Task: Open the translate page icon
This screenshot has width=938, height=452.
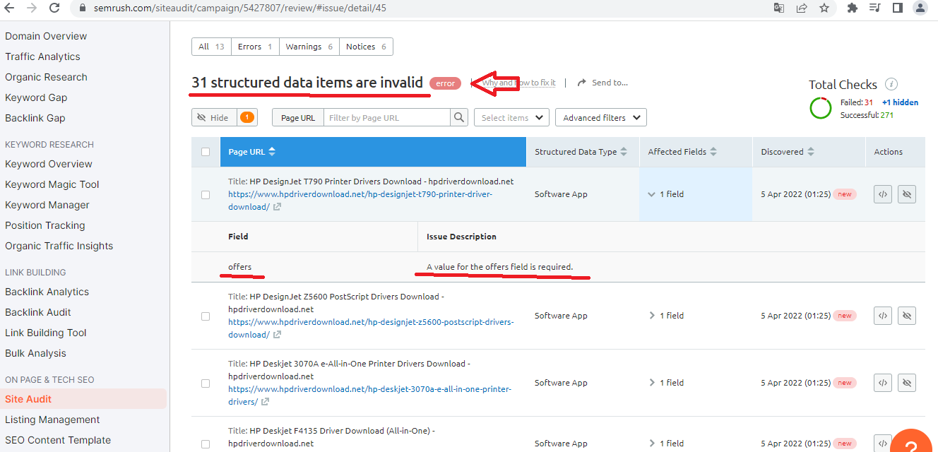Action: [779, 8]
